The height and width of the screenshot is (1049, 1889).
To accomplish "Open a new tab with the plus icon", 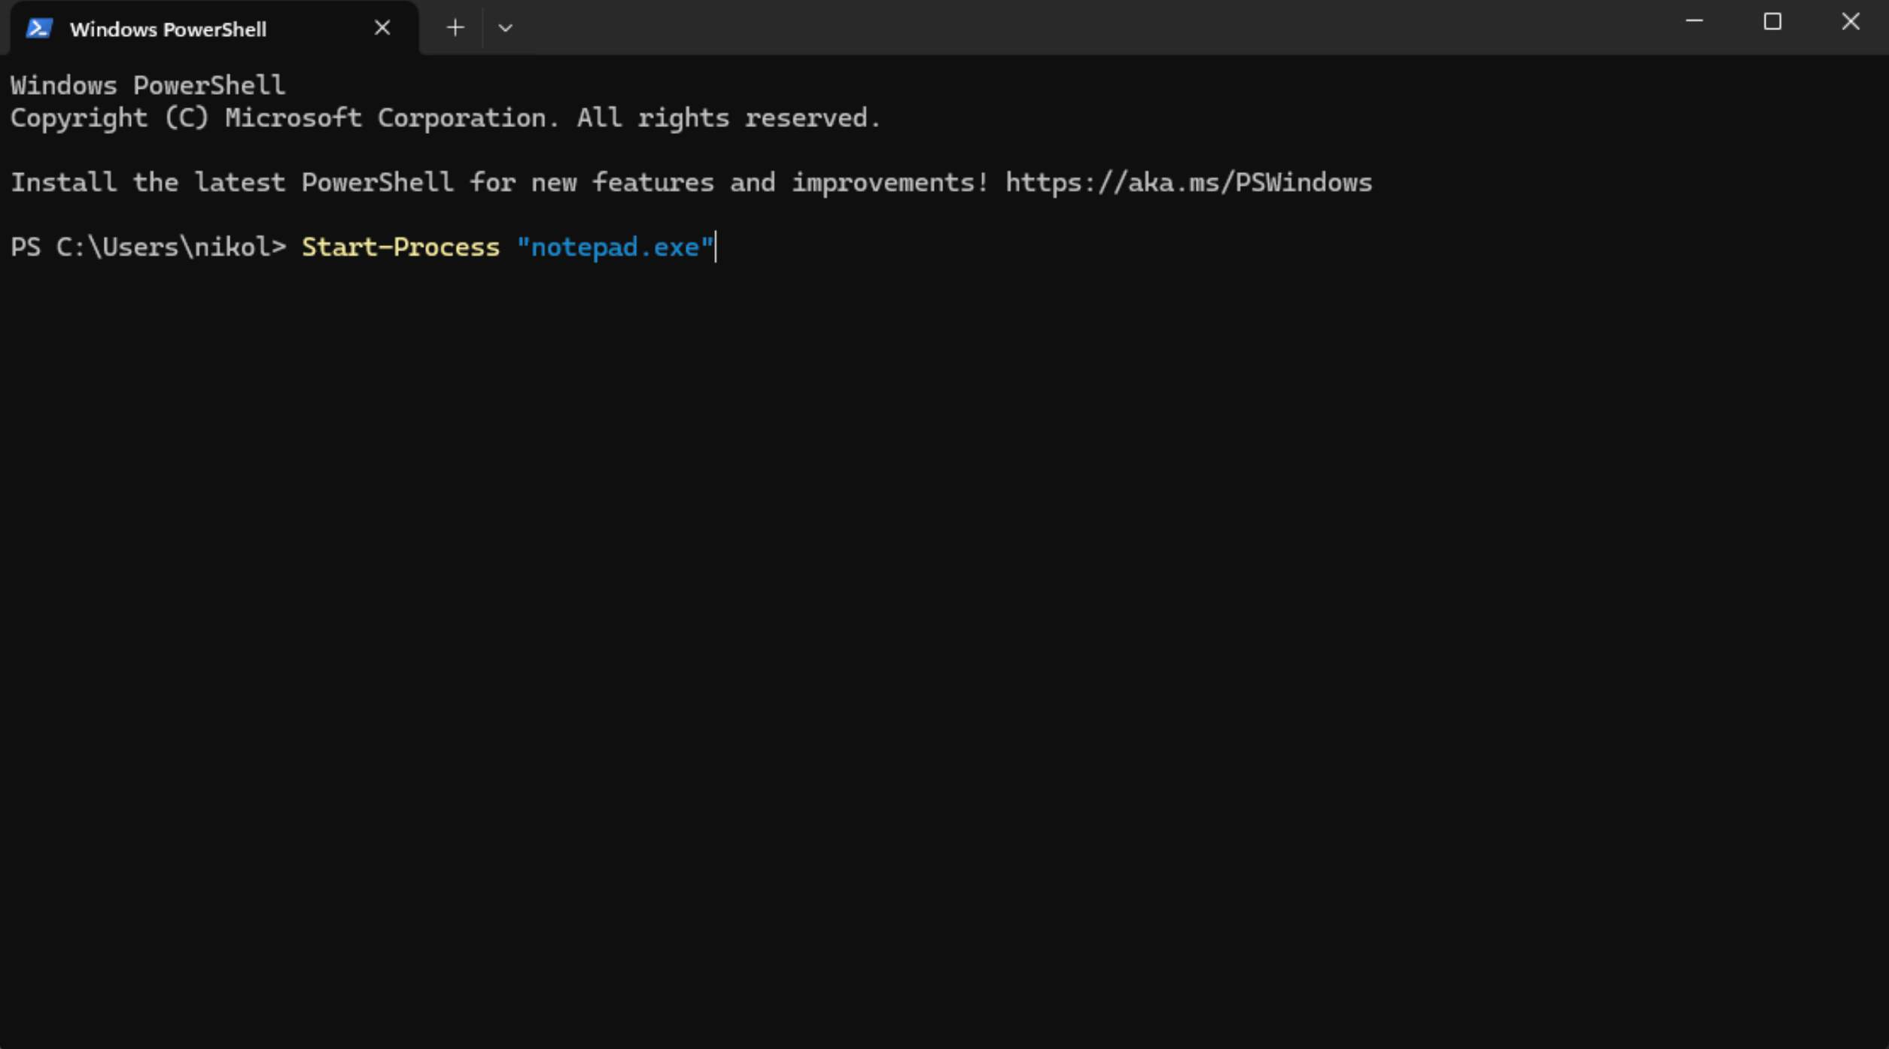I will pyautogui.click(x=455, y=28).
